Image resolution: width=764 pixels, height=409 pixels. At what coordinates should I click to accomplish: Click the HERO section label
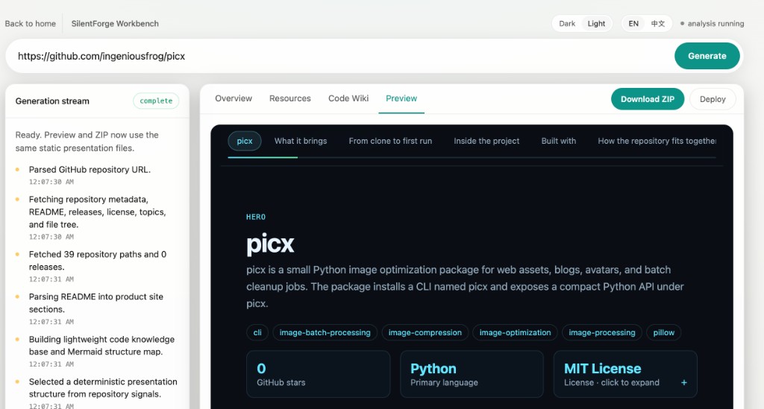point(256,217)
